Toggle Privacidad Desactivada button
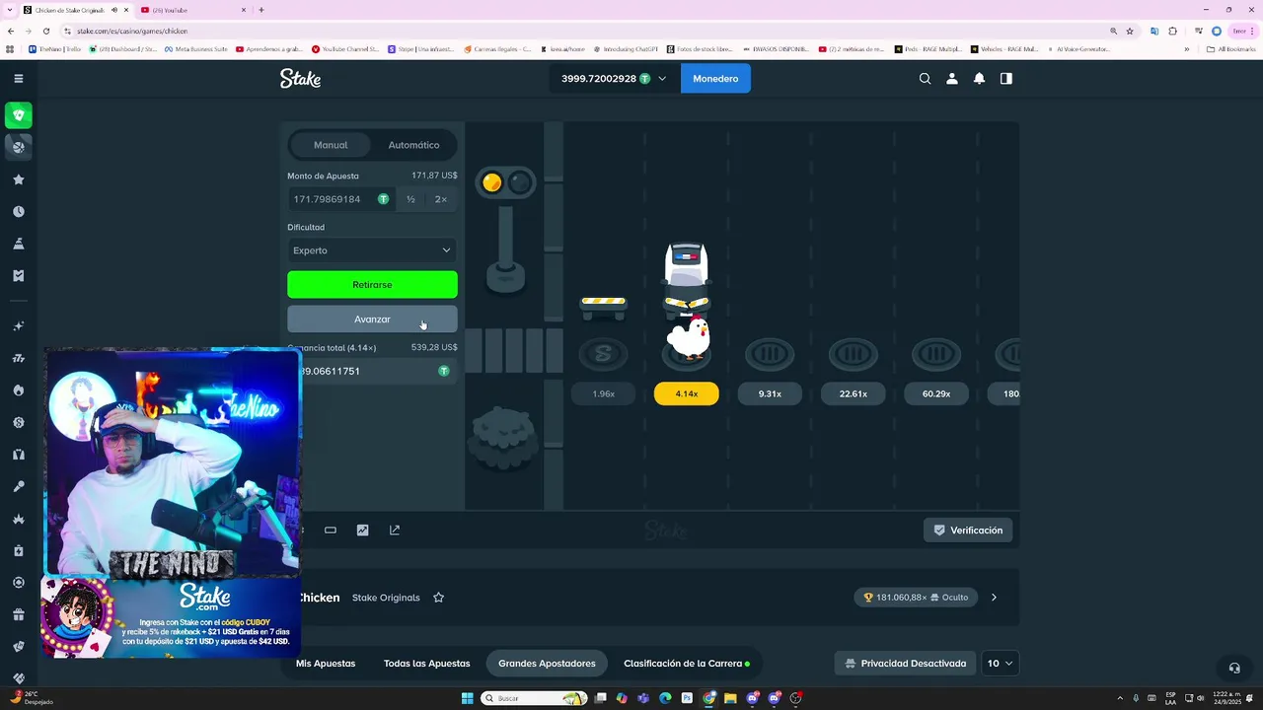The height and width of the screenshot is (710, 1263). coord(905,664)
